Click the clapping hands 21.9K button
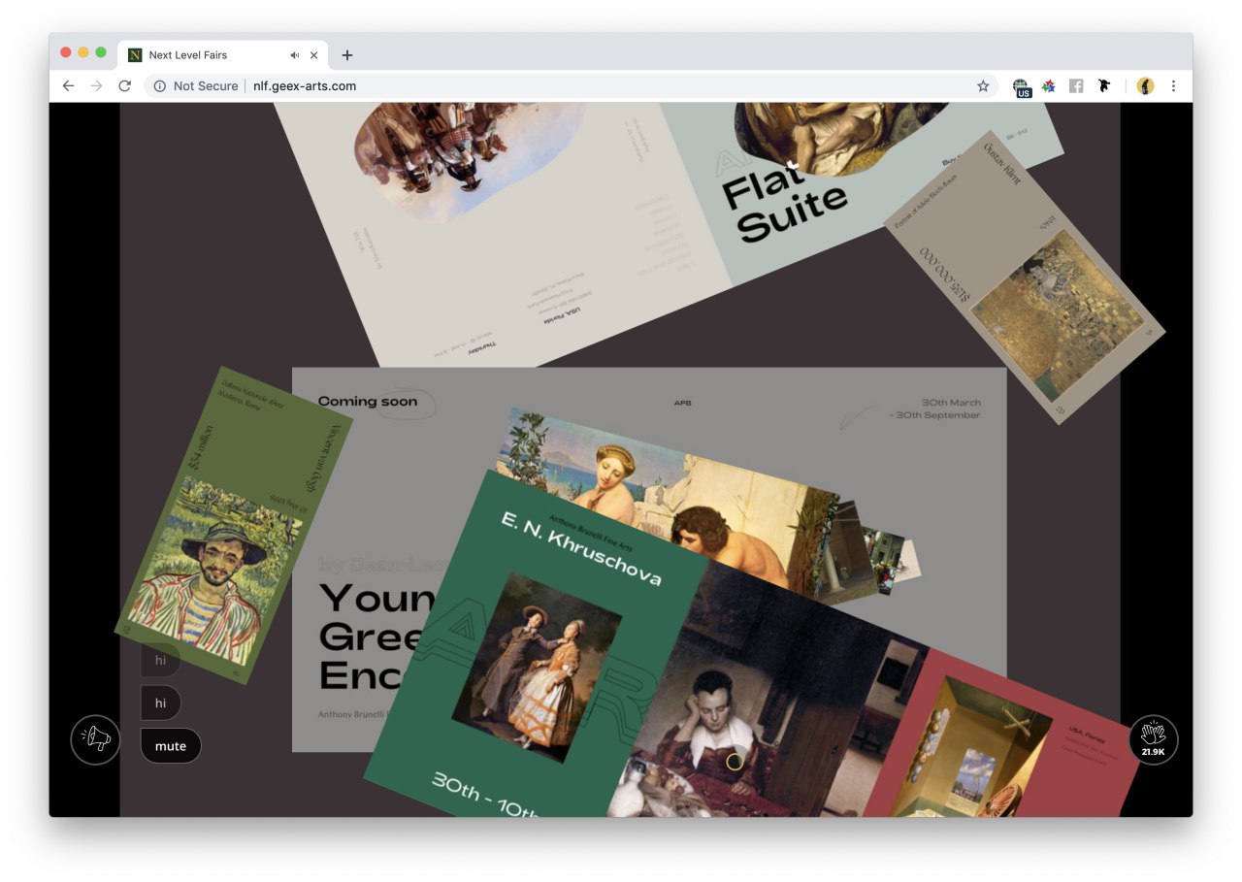1242x882 pixels. pos(1154,739)
